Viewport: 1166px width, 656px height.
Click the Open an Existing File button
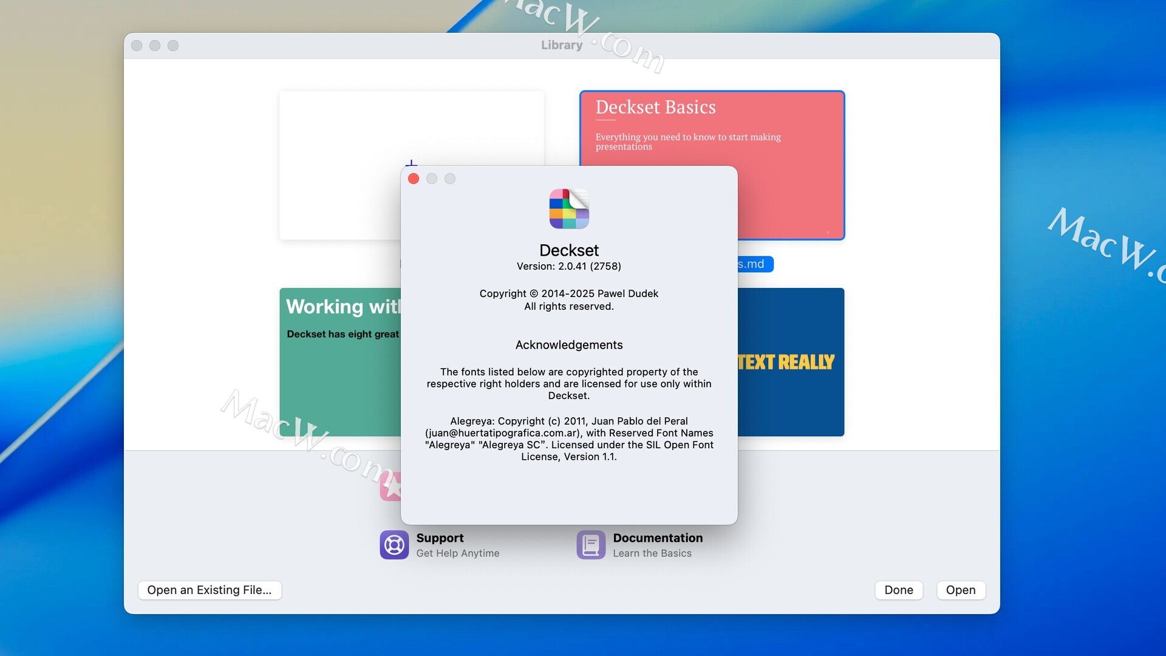210,590
